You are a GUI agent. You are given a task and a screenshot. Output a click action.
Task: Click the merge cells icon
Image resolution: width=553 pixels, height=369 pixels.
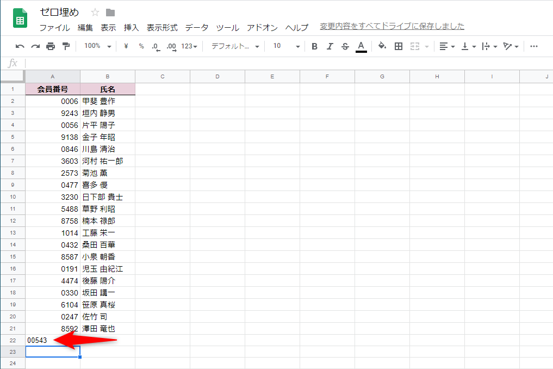[415, 46]
